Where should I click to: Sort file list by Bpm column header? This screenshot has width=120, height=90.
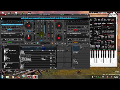coord(53,51)
